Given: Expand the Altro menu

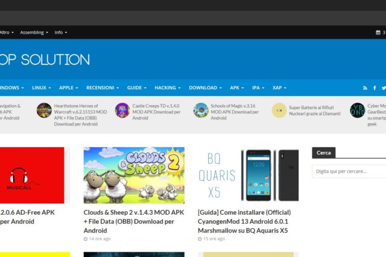Looking at the screenshot, I should point(7,33).
